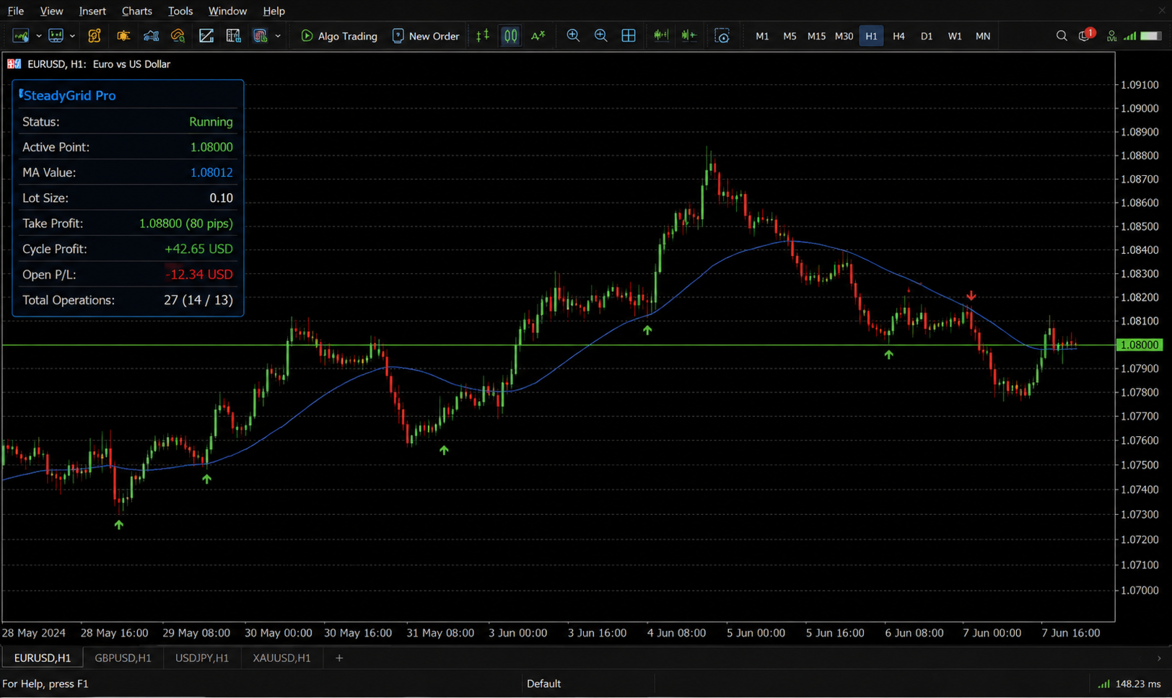Viewport: 1172px width, 698px height.
Task: Tile chart windows with the grid icon
Action: [629, 36]
